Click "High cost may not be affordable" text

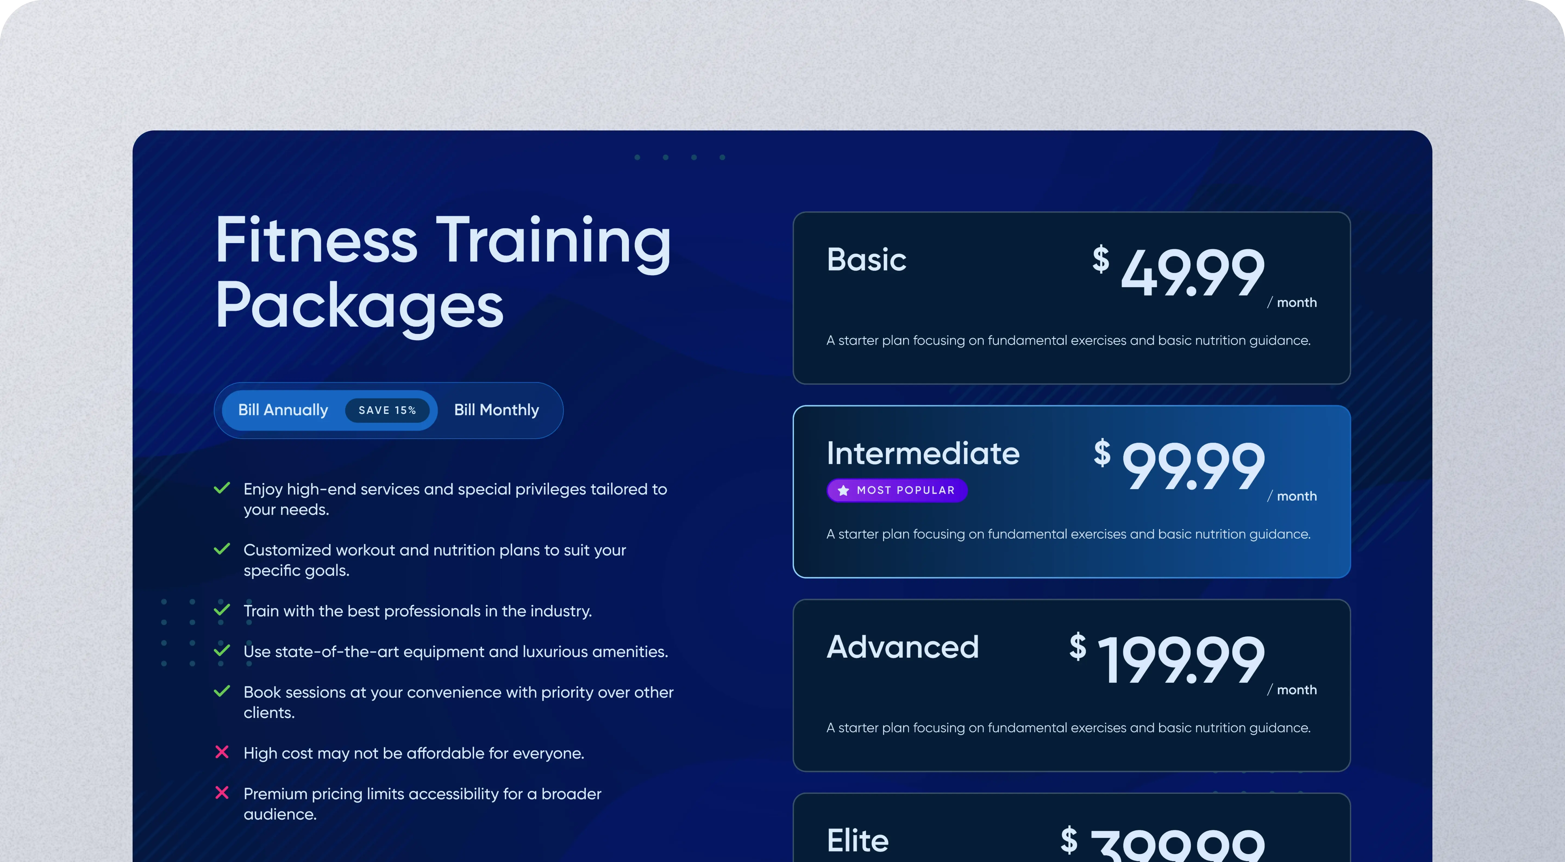click(x=414, y=753)
